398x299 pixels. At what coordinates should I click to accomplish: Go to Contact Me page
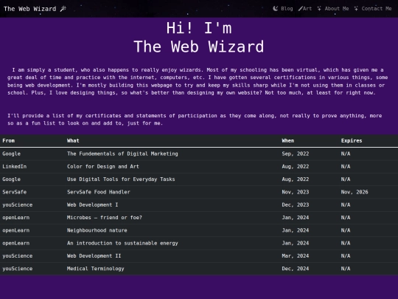377,9
